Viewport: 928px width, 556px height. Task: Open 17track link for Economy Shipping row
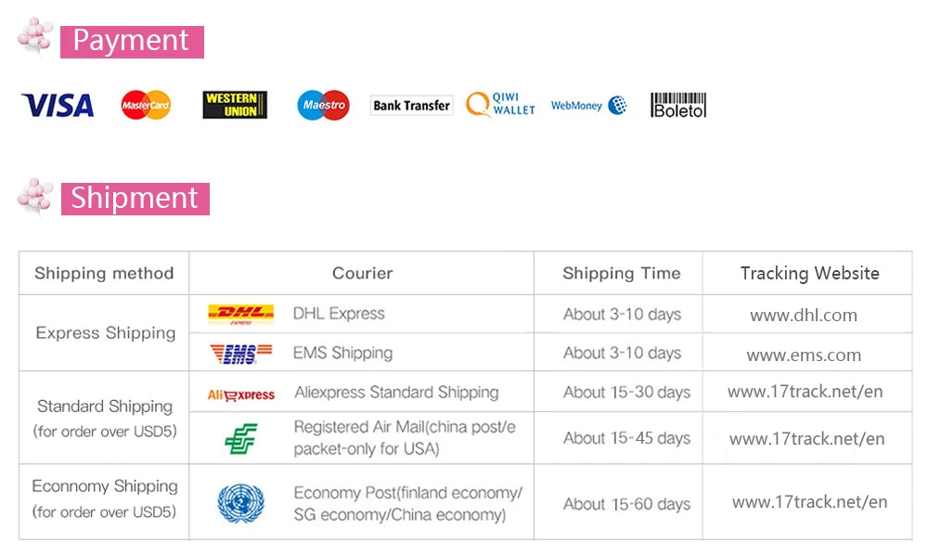(x=809, y=502)
